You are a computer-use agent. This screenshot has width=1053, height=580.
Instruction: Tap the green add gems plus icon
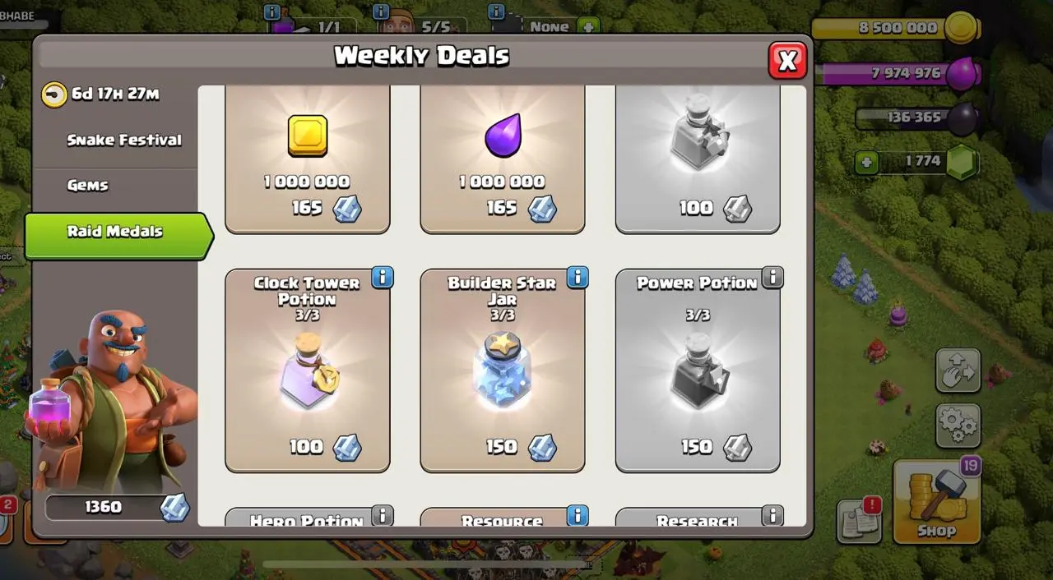pos(865,162)
